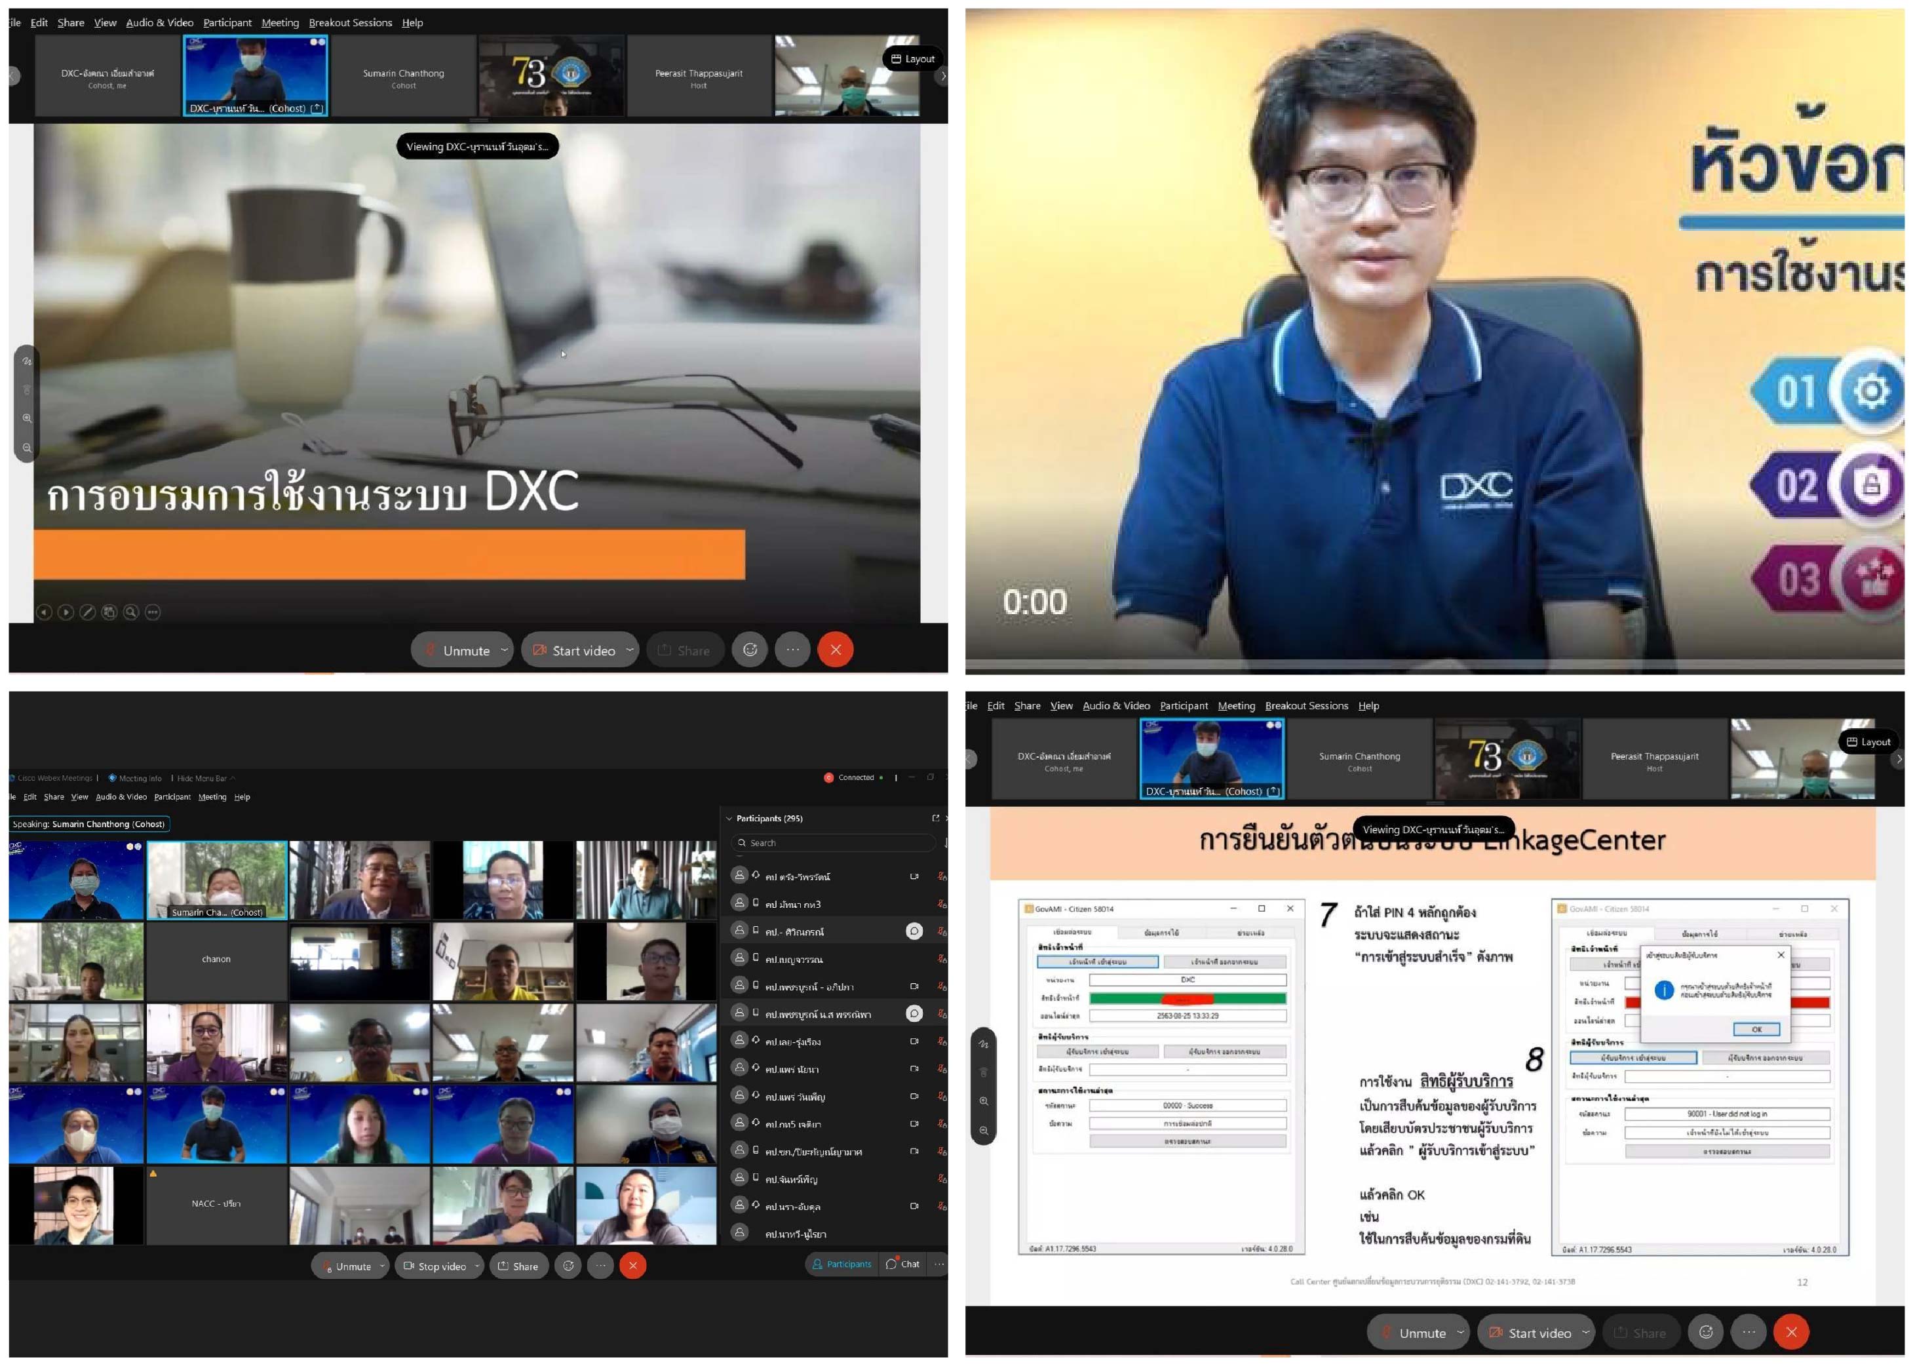Unmute microphone beside the Stop video button

pos(347,1266)
